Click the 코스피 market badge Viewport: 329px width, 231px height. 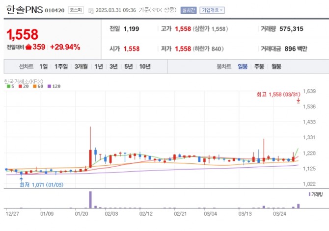click(75, 10)
